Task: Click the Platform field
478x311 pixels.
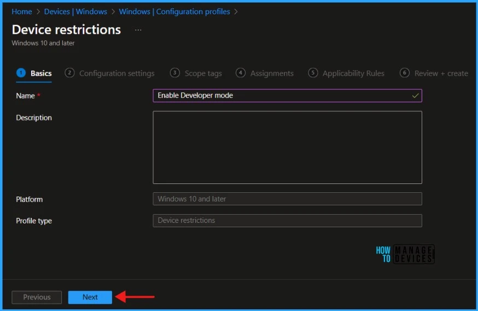Action: pos(287,199)
